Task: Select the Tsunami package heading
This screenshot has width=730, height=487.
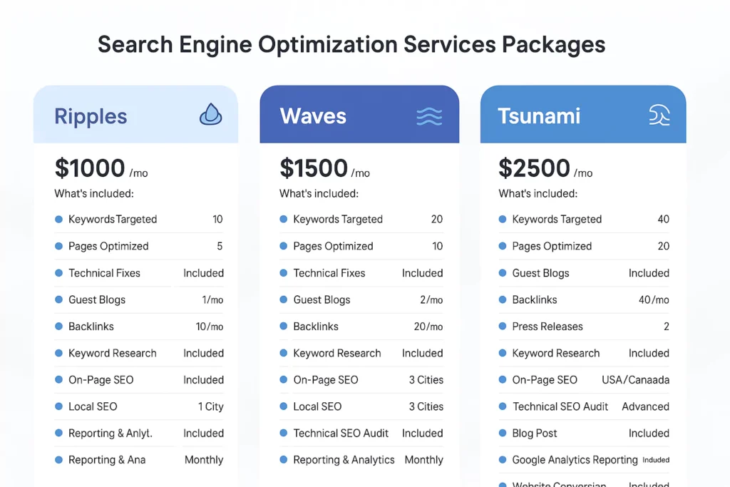Action: (x=539, y=116)
